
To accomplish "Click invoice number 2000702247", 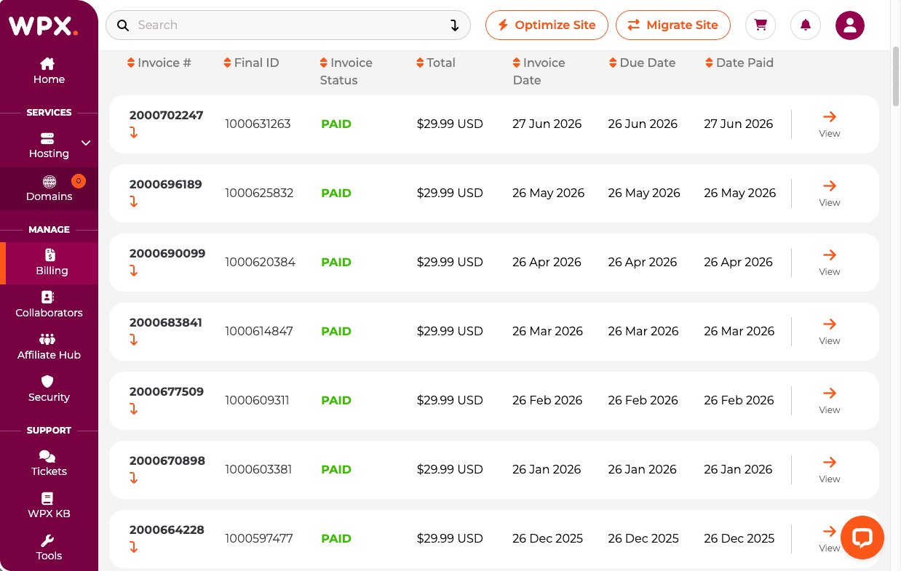I will (166, 115).
